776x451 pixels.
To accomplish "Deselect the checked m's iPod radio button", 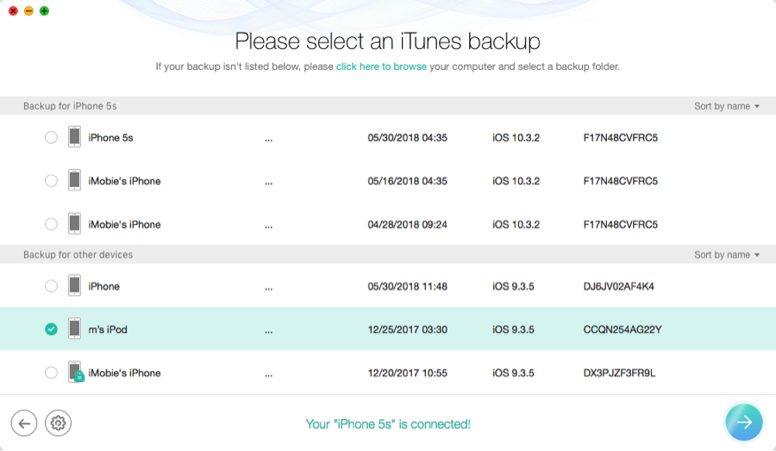I will coord(51,329).
